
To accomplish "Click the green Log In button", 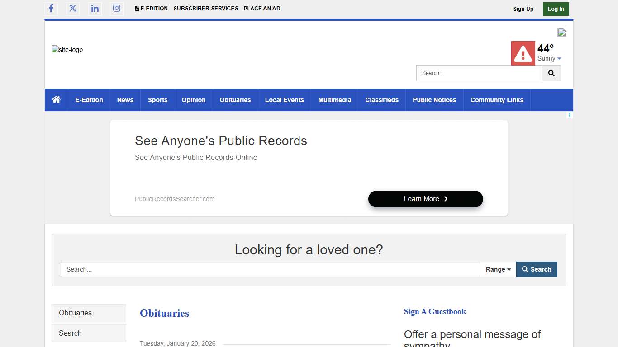I will 556,9.
